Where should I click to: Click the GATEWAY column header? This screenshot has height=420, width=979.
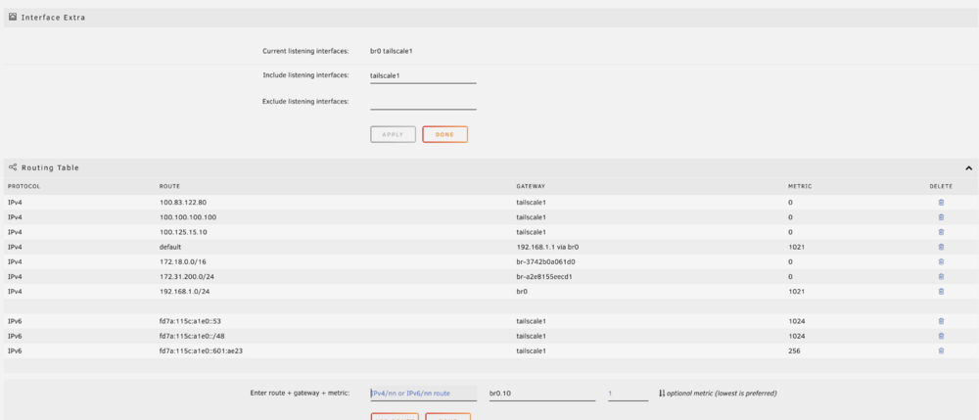pyautogui.click(x=531, y=187)
